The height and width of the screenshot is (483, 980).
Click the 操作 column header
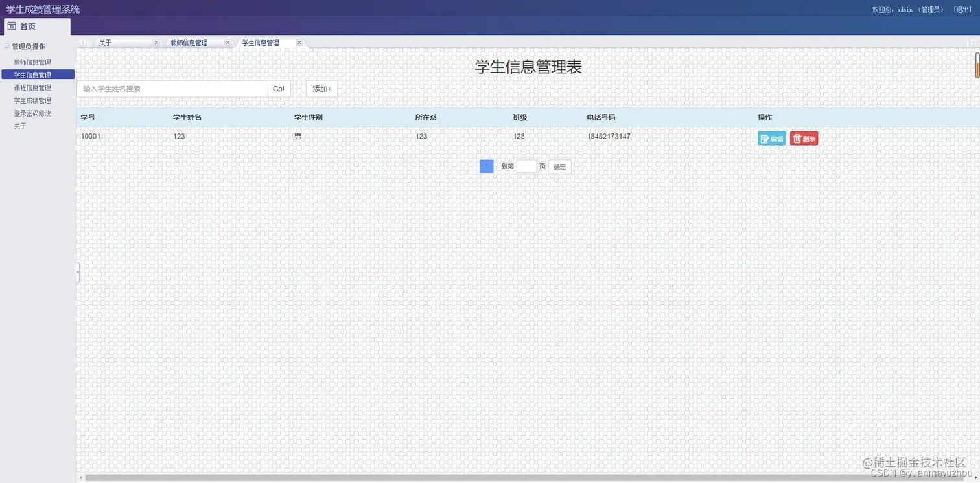point(765,117)
